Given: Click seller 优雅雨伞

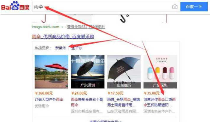Looking at the screenshot, I should [42, 106].
